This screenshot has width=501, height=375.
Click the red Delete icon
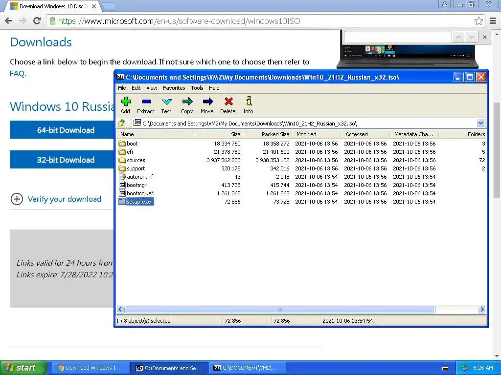[228, 102]
